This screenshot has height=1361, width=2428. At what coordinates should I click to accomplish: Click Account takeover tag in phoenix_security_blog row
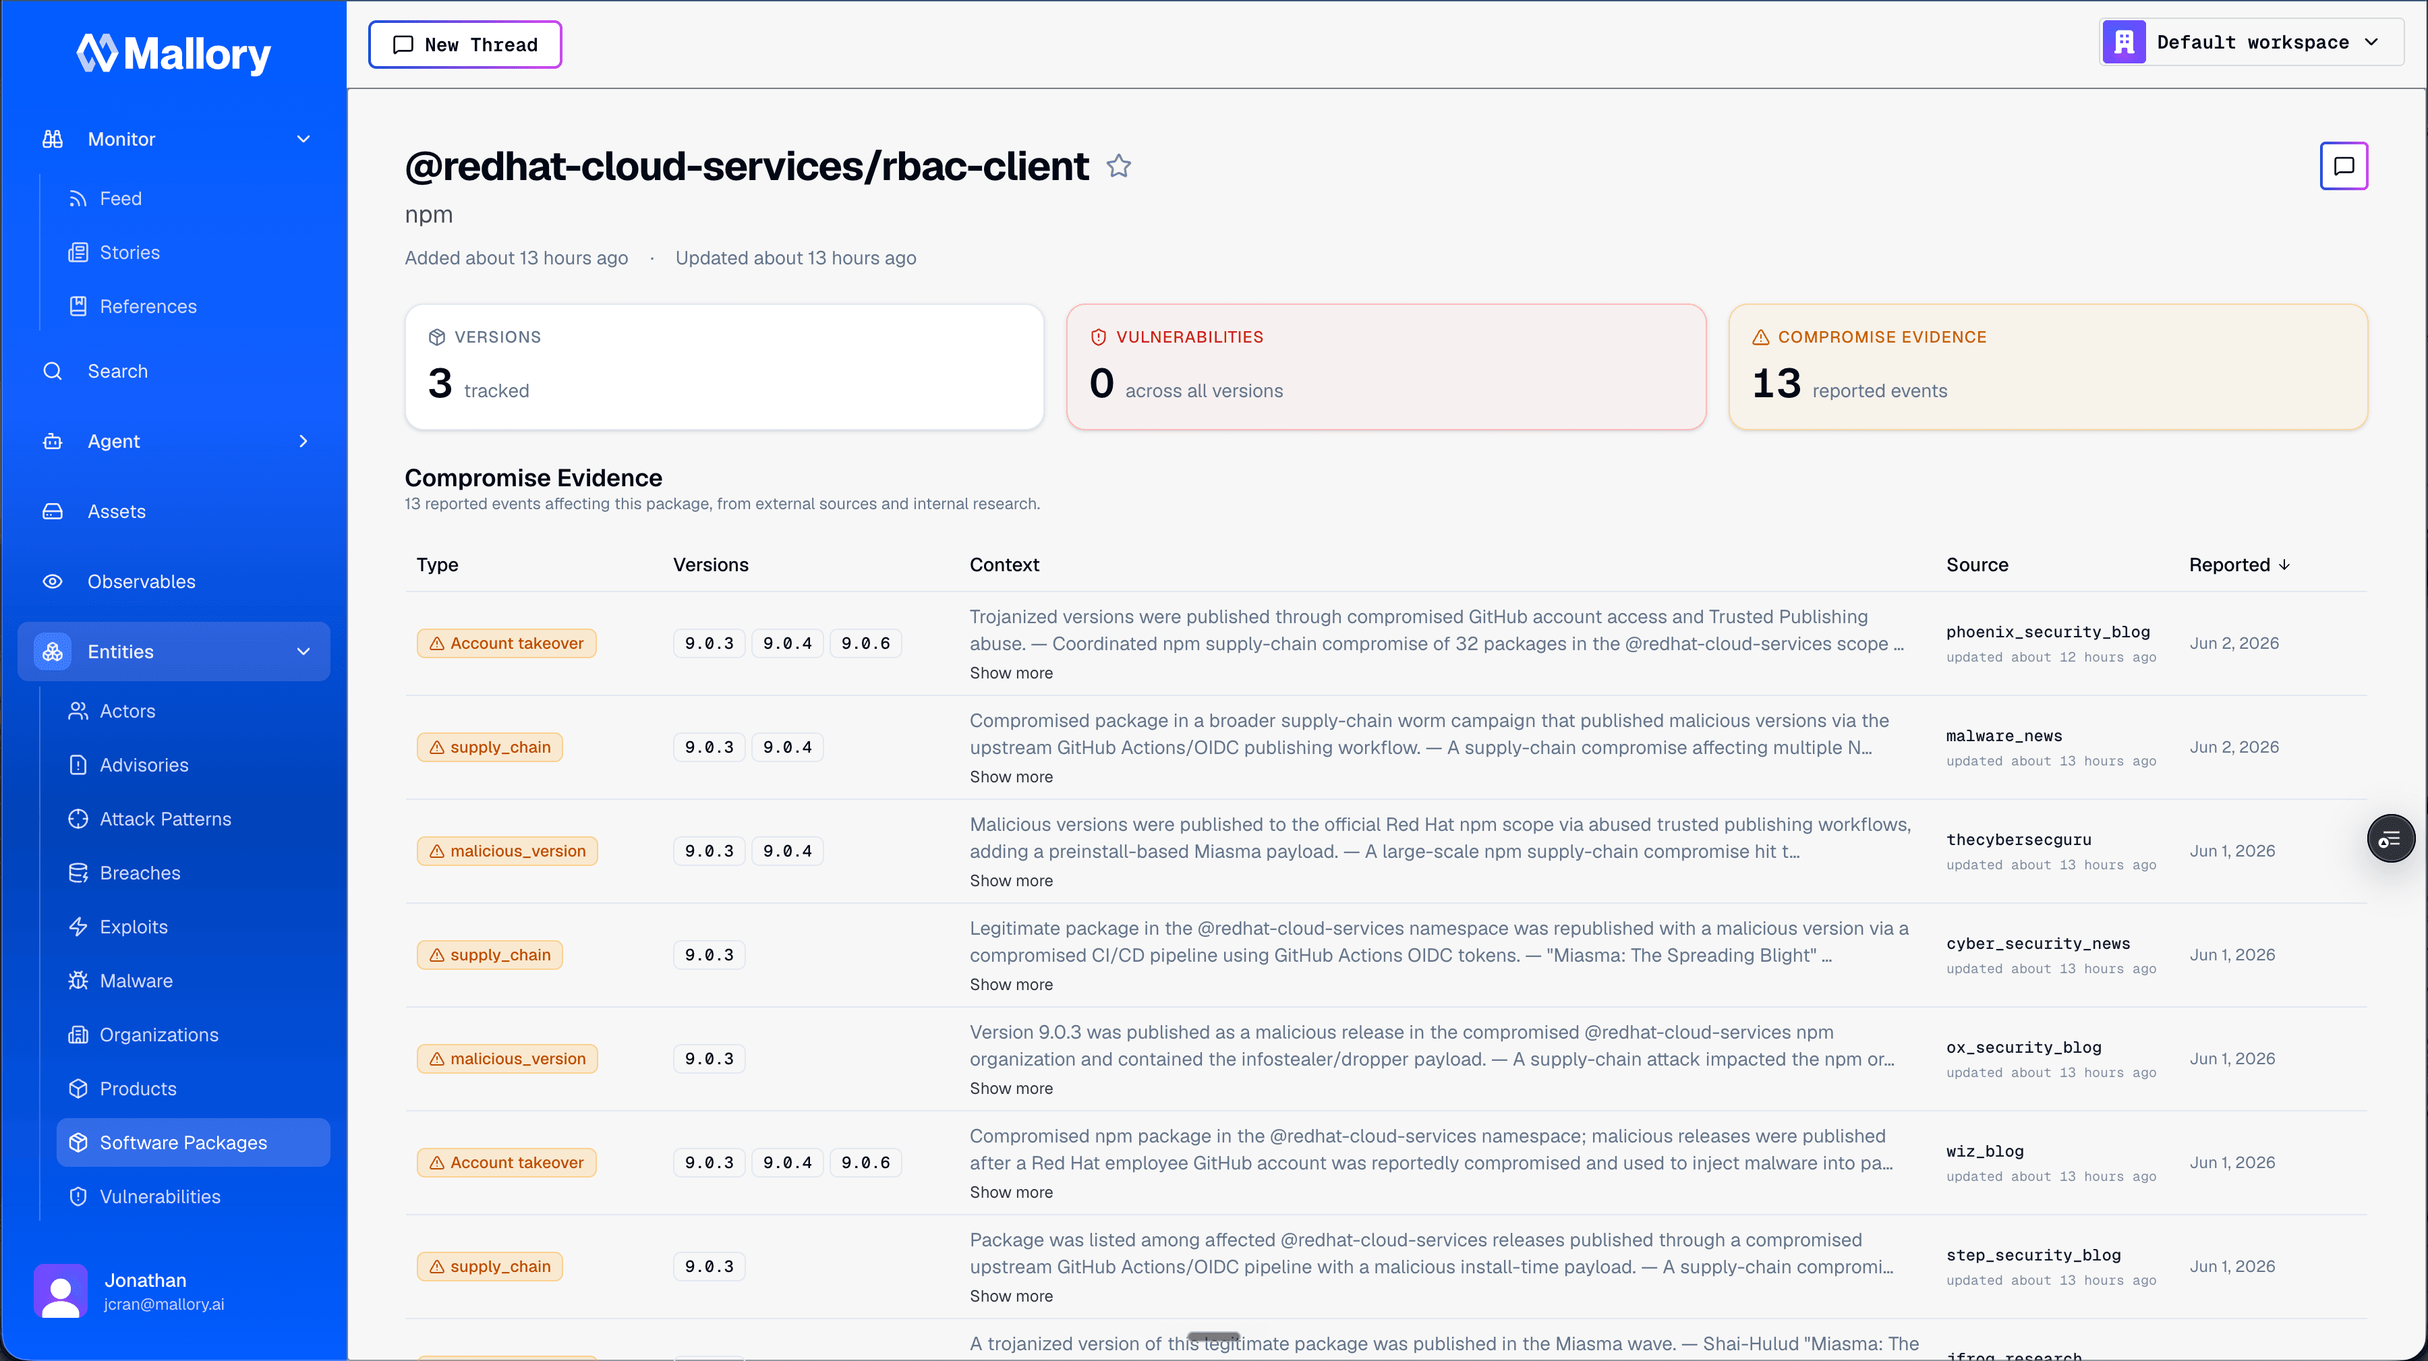pyautogui.click(x=506, y=643)
